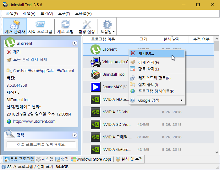This screenshot has width=220, height=170.
Task: Open the 작업(A) menu
Action: tap(29, 14)
